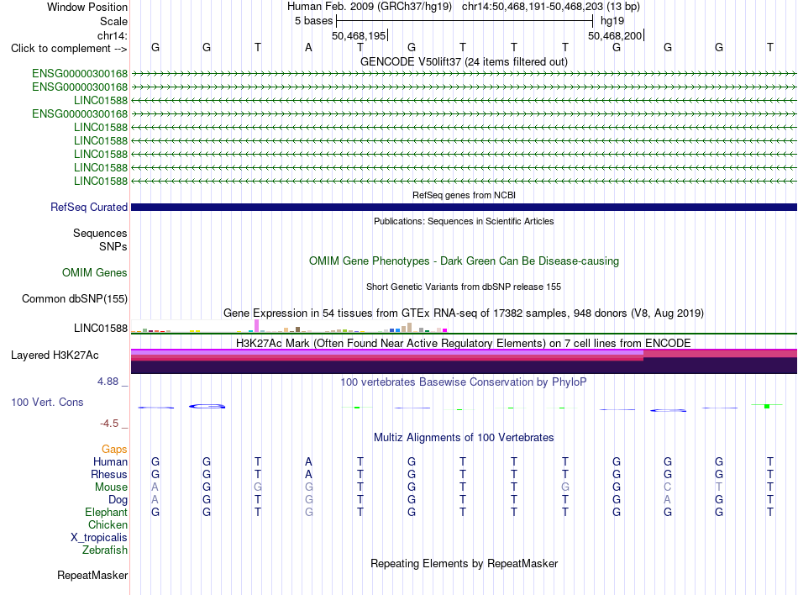Click "Click to complement -->" to complement bases

pyautogui.click(x=69, y=49)
